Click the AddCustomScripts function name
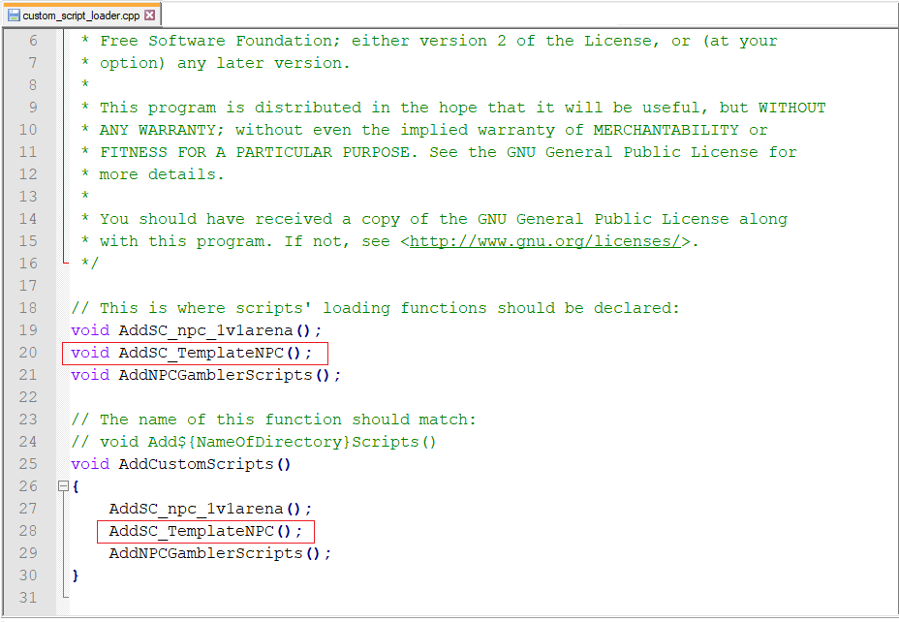This screenshot has height=622, width=899. click(x=196, y=464)
